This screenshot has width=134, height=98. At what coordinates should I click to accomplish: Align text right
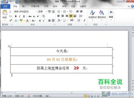click(x=67, y=16)
